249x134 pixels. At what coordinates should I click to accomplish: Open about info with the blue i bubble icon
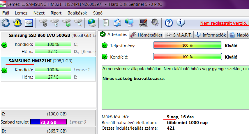point(180,23)
